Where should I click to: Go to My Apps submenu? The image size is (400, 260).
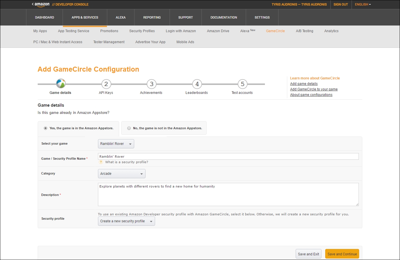point(40,31)
